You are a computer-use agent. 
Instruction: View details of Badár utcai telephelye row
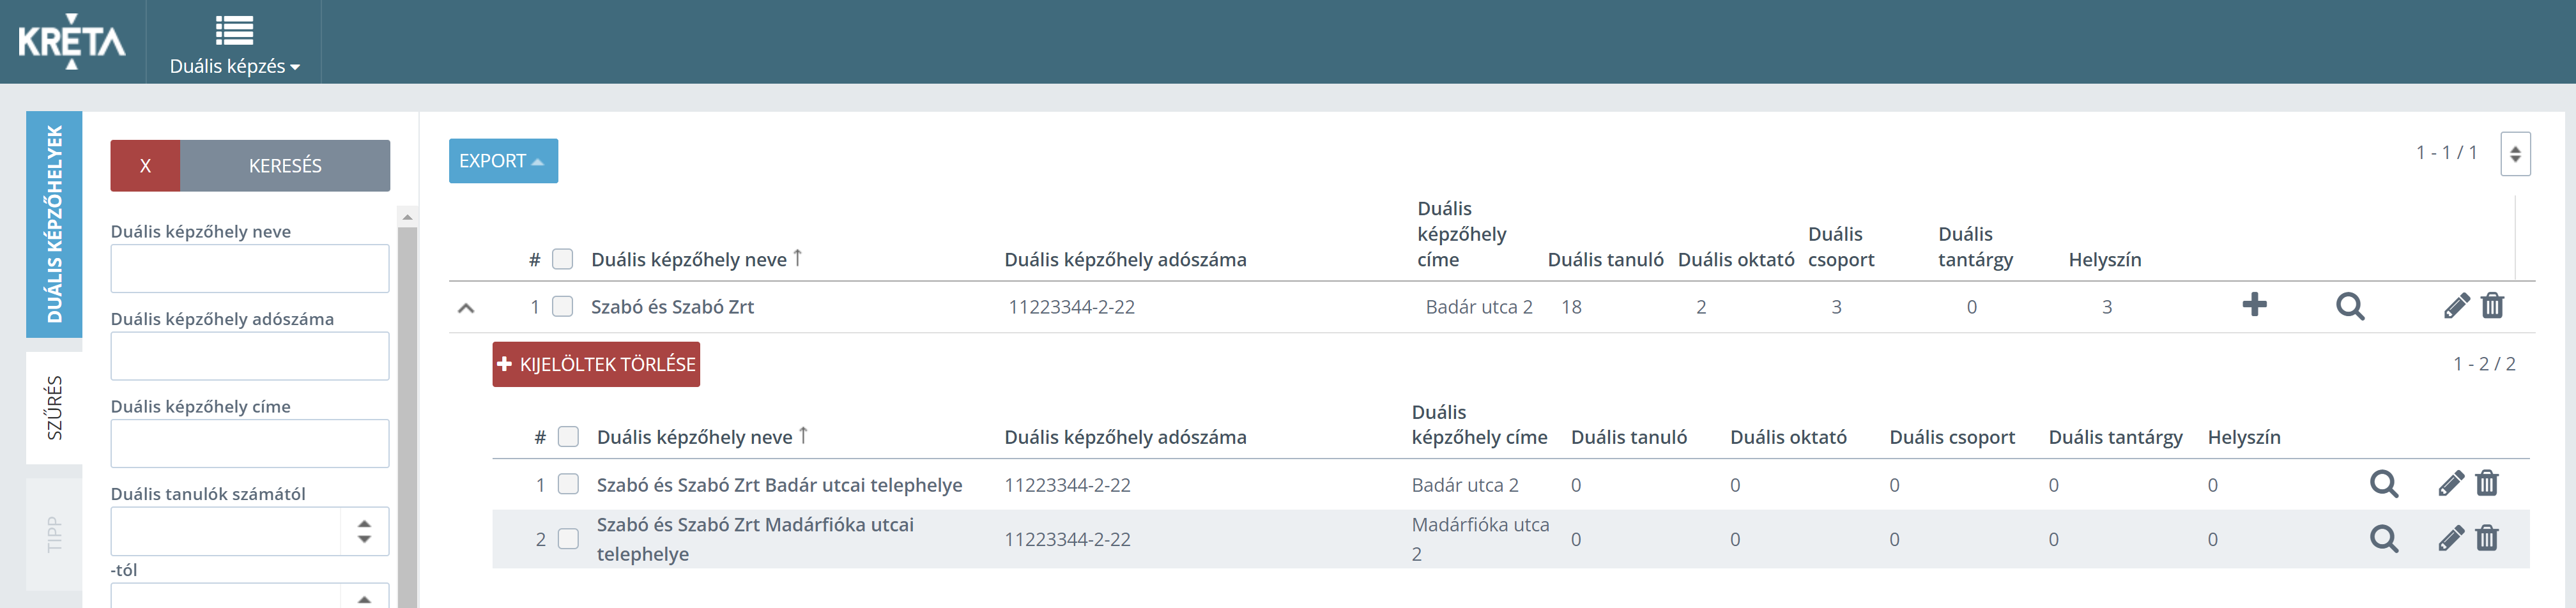[x=2384, y=484]
